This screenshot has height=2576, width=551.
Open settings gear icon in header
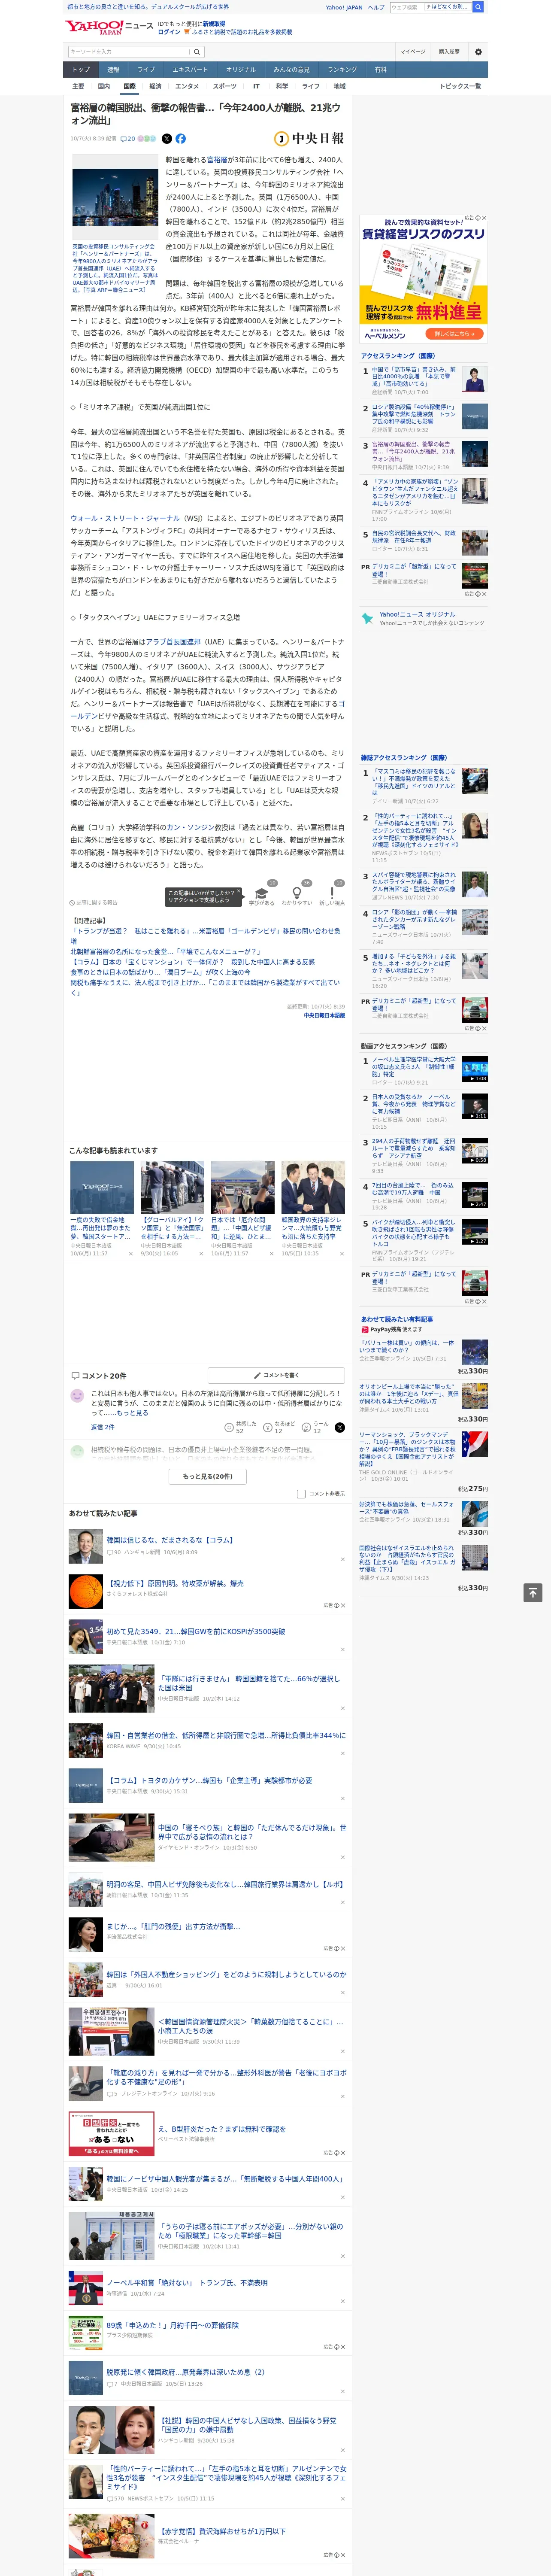coord(478,51)
